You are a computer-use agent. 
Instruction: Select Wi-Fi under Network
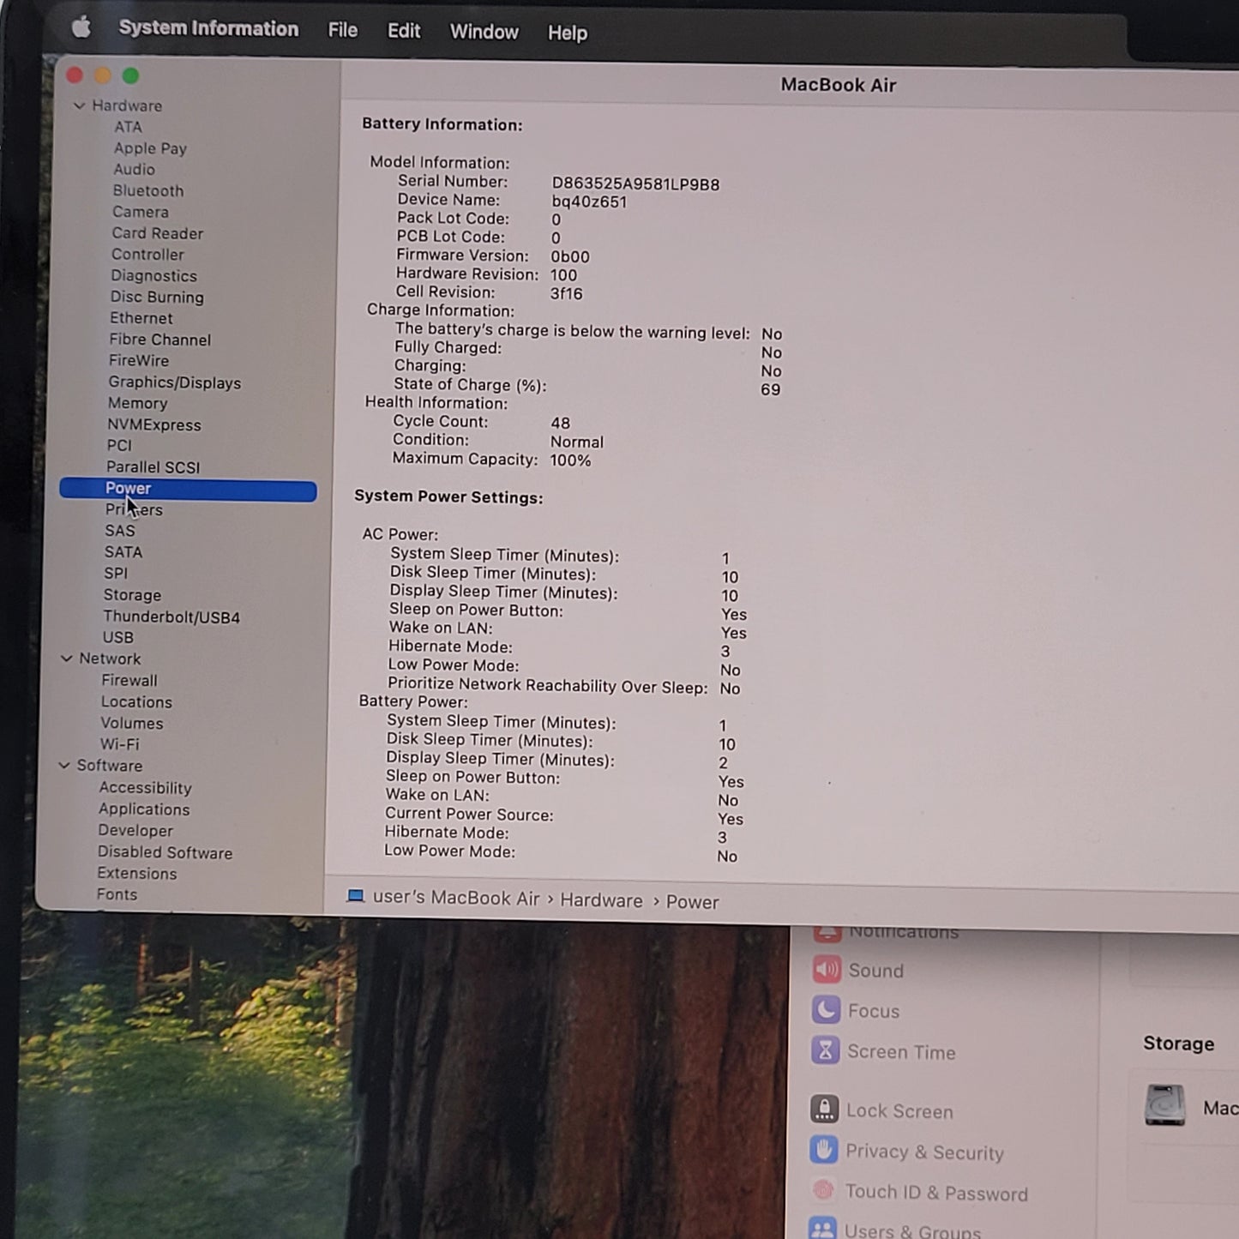coord(119,745)
